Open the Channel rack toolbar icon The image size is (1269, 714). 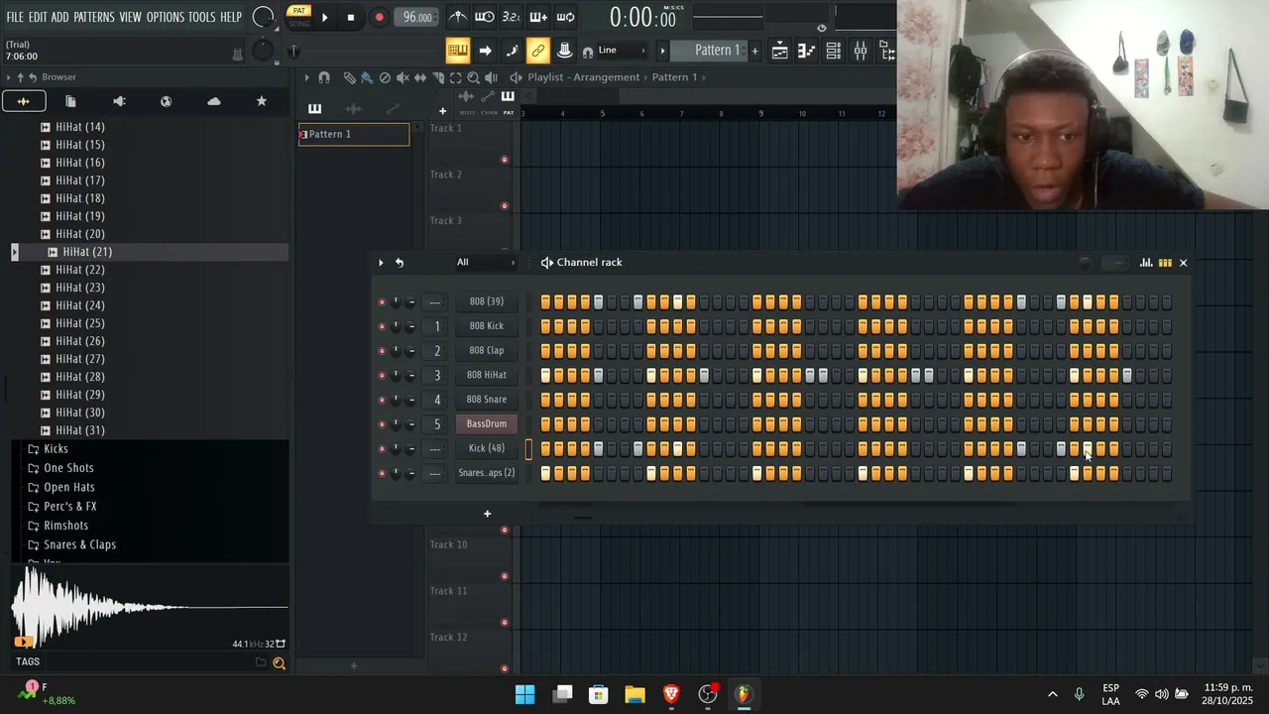click(x=834, y=51)
